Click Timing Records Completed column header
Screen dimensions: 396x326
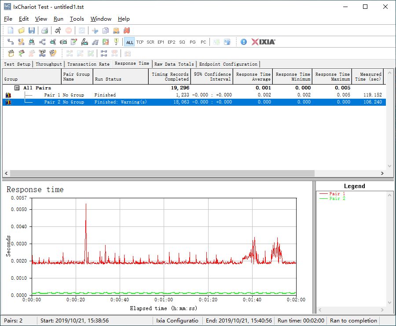170,77
